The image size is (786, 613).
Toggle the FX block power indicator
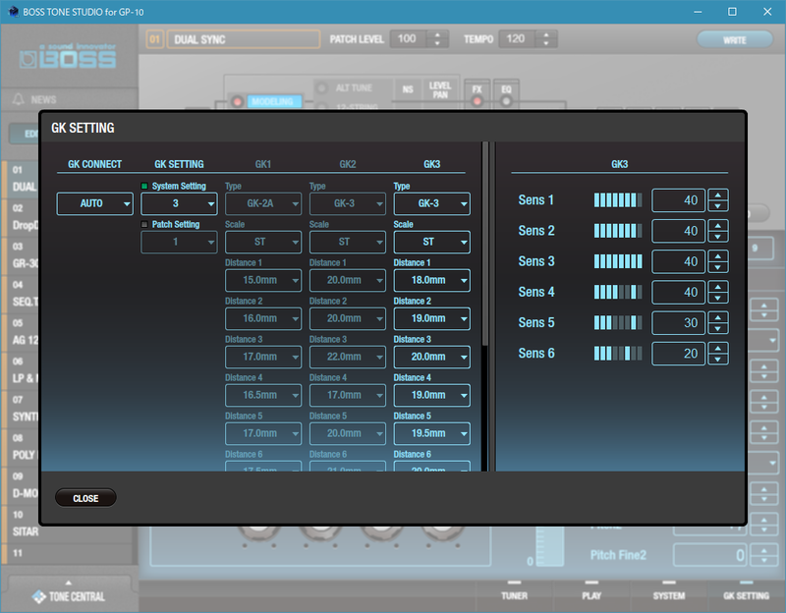point(477,101)
